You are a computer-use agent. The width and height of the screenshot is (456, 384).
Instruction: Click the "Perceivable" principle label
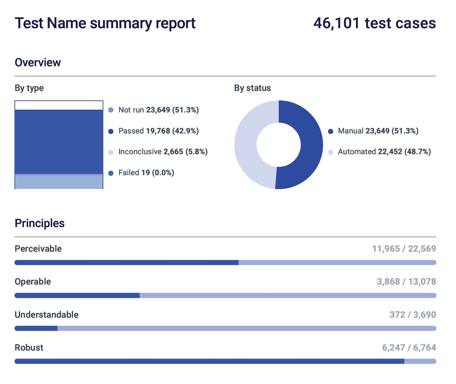(38, 249)
